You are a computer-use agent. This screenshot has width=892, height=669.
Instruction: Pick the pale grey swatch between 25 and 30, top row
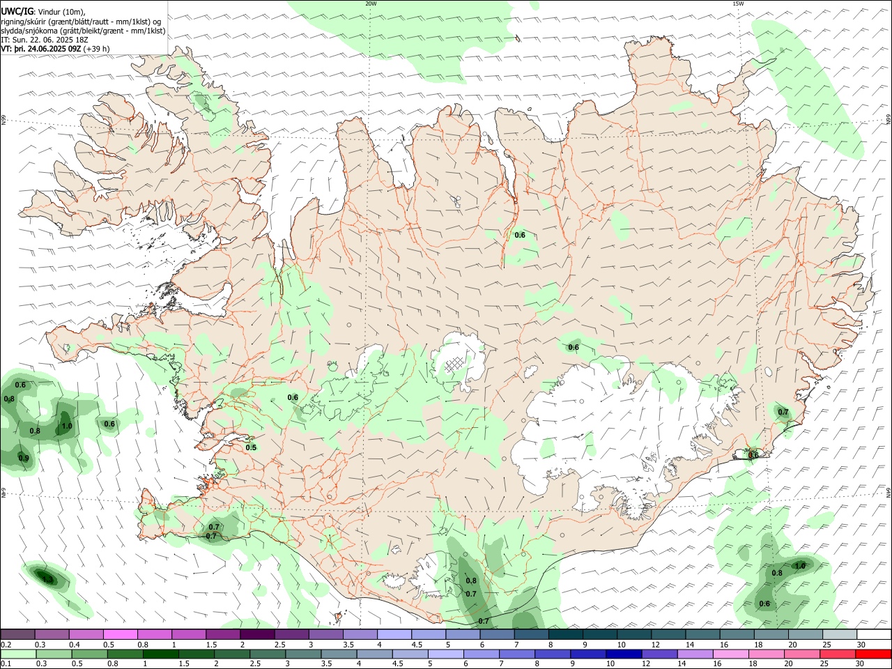coord(840,635)
